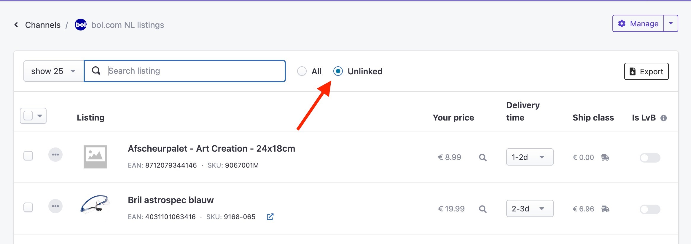Click price magnifier for €8.99 listing

click(483, 158)
